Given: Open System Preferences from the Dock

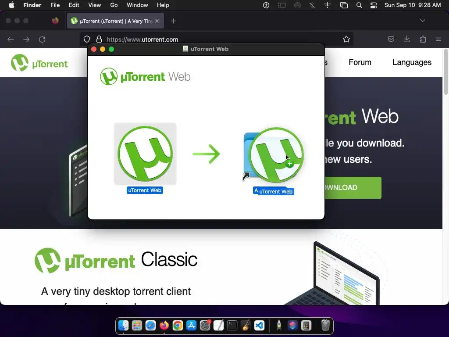Looking at the screenshot, I should (205, 326).
